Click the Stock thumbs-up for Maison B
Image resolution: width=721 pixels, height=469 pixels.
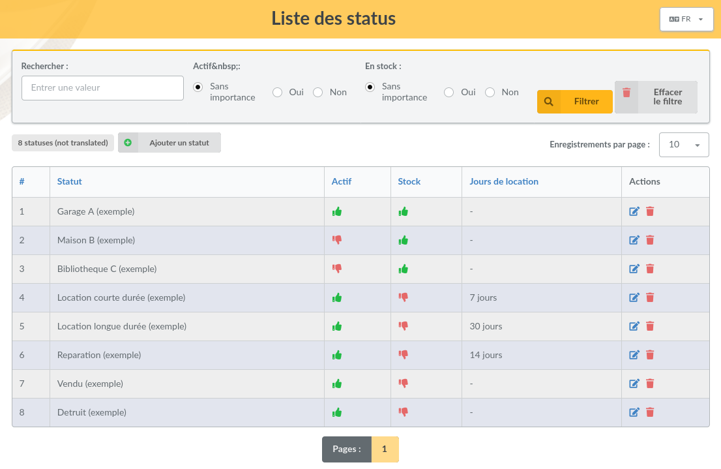404,240
